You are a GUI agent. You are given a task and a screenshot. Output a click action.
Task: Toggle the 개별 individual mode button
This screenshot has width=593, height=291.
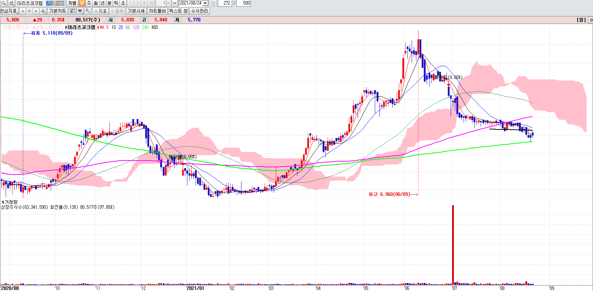pyautogui.click(x=72, y=3)
